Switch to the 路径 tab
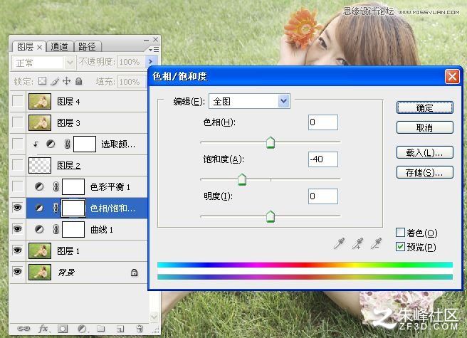Viewport: 467px width, 338px height. tap(87, 47)
